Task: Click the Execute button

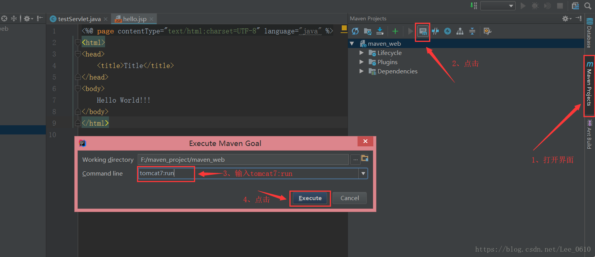Action: click(310, 198)
